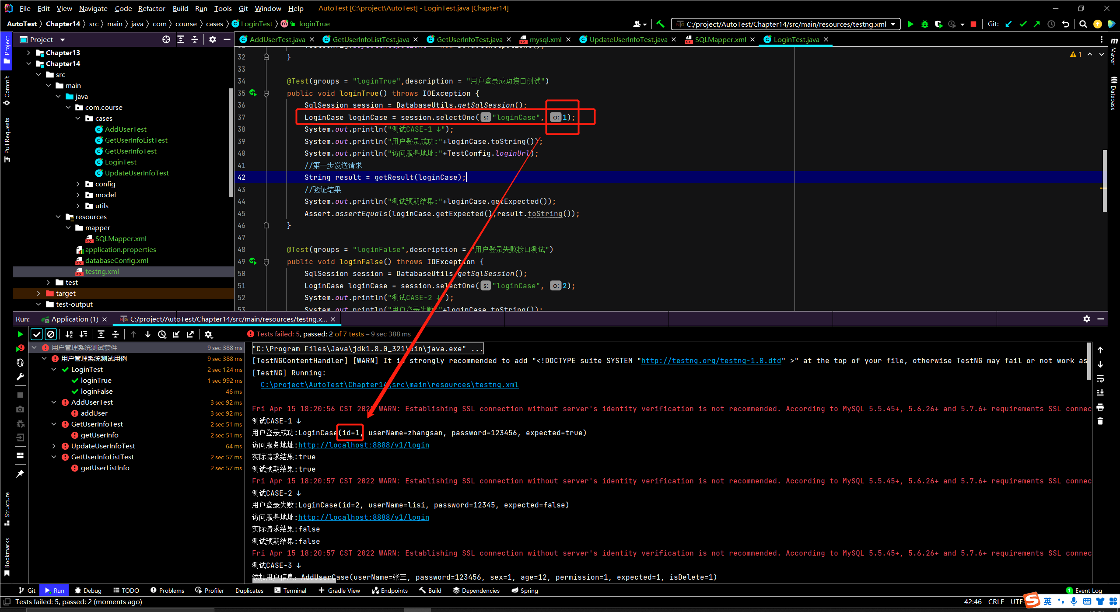The image size is (1120, 612).
Task: Switch to SQLMapper.xml editor tab
Action: click(x=720, y=39)
